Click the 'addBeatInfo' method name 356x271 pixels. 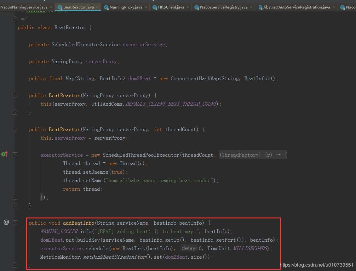[78, 223]
